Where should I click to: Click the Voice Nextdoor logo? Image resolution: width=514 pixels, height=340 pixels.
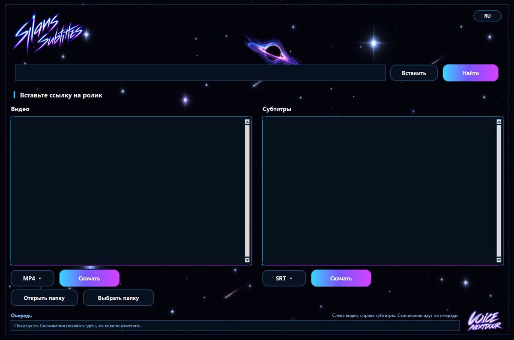coord(484,321)
